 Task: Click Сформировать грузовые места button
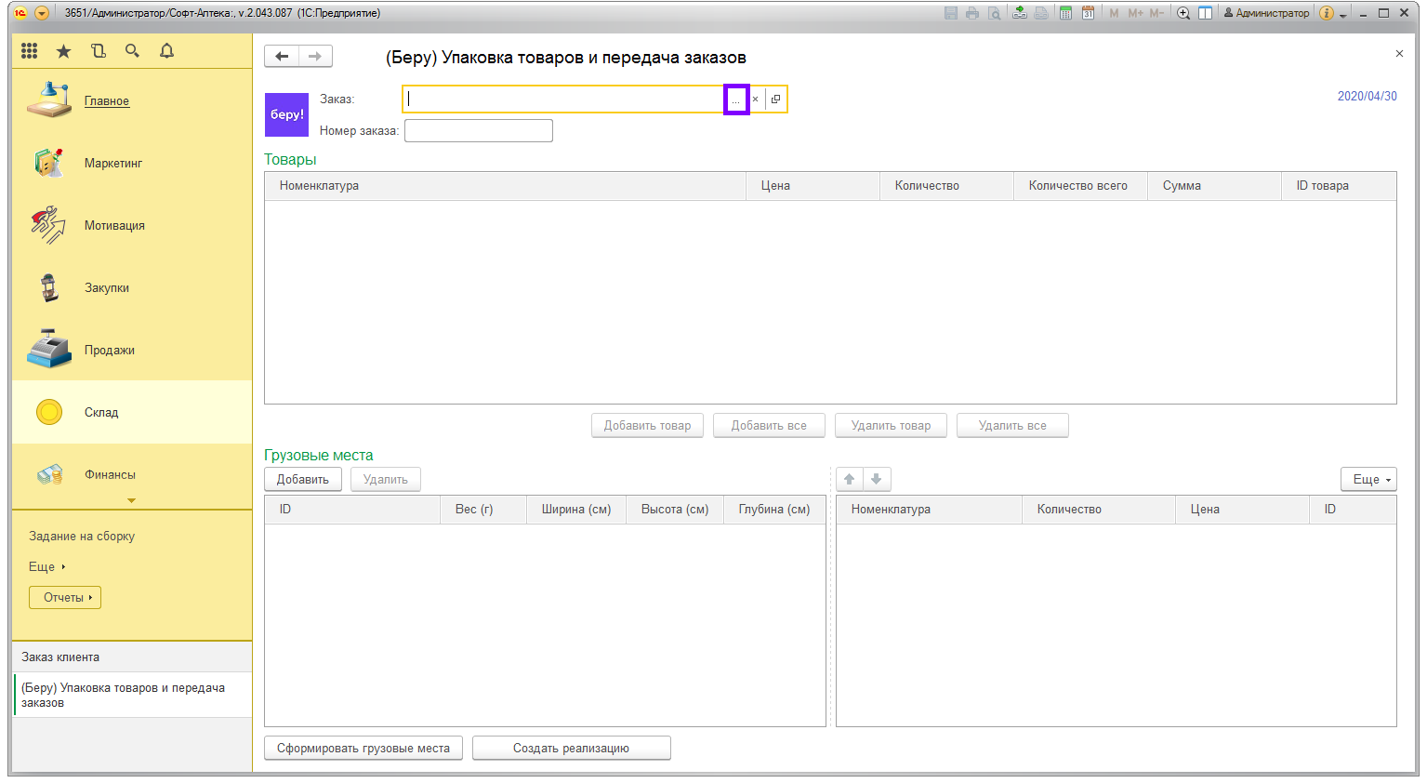point(363,749)
